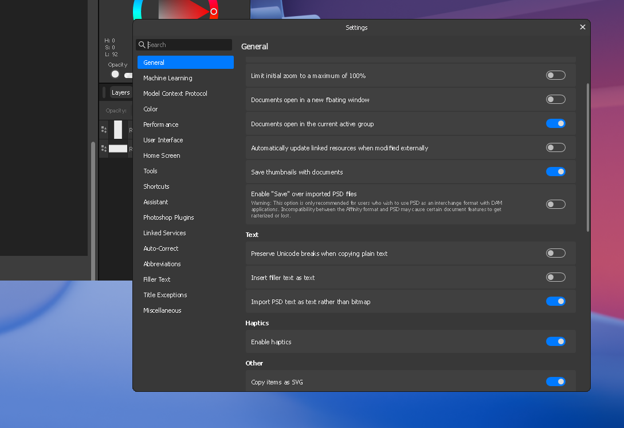Enable Insert filler text as text
This screenshot has width=624, height=428.
click(x=556, y=277)
